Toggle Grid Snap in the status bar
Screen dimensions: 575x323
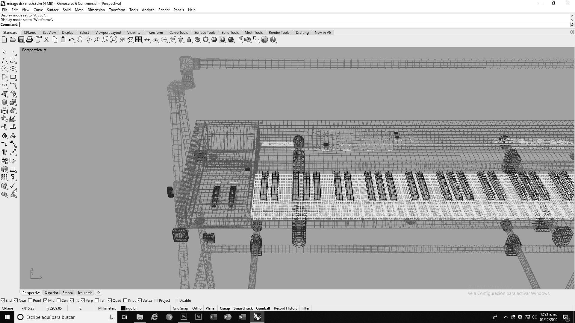coord(180,308)
